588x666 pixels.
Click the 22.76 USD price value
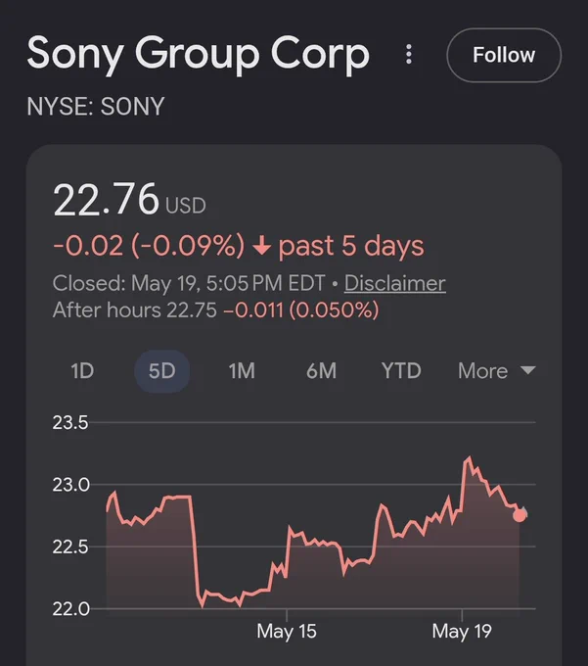point(129,200)
